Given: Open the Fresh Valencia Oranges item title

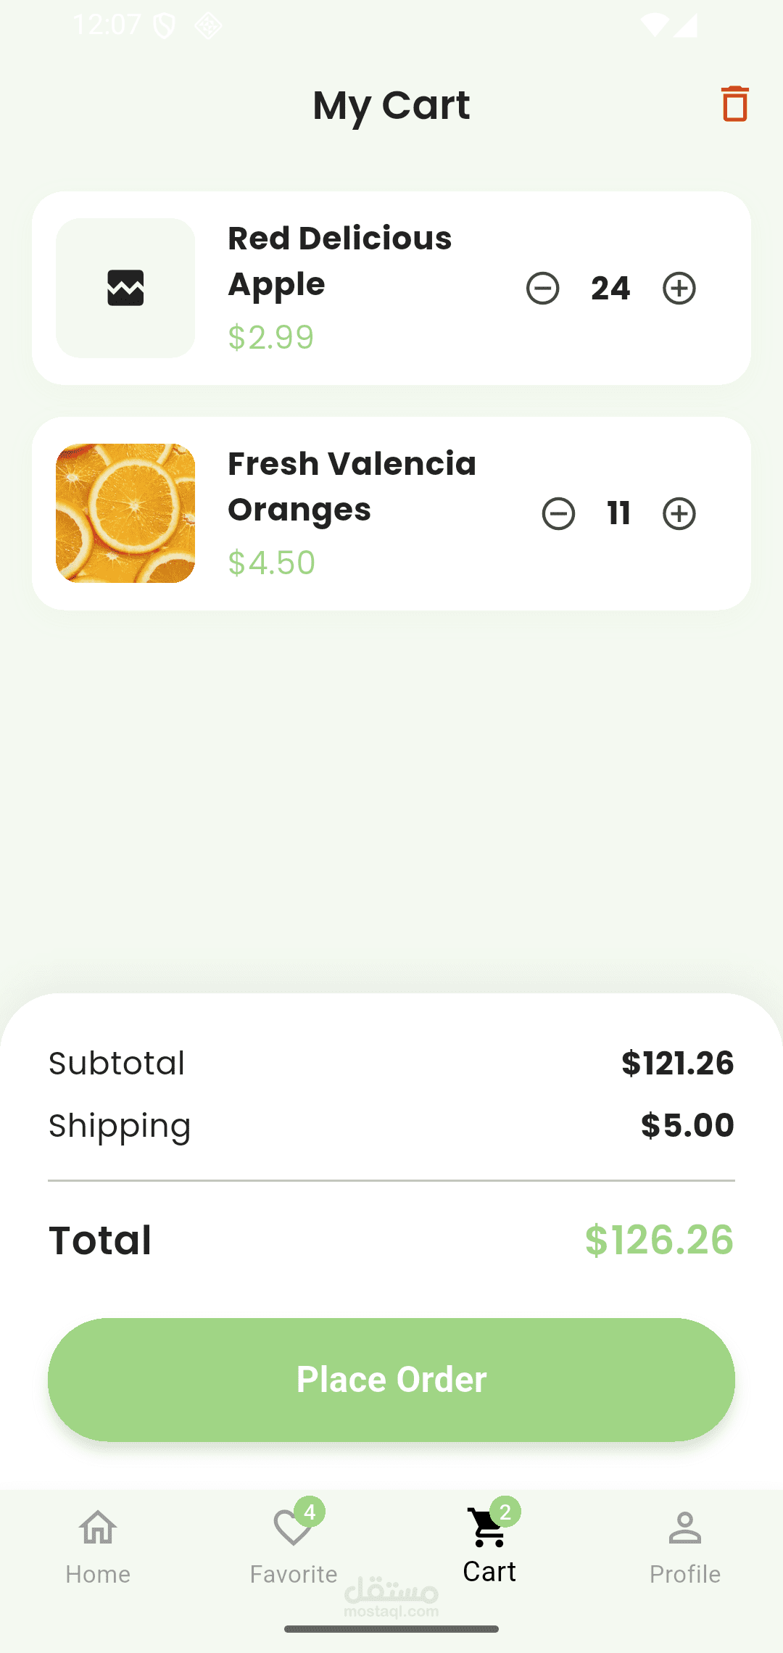Looking at the screenshot, I should [x=352, y=486].
